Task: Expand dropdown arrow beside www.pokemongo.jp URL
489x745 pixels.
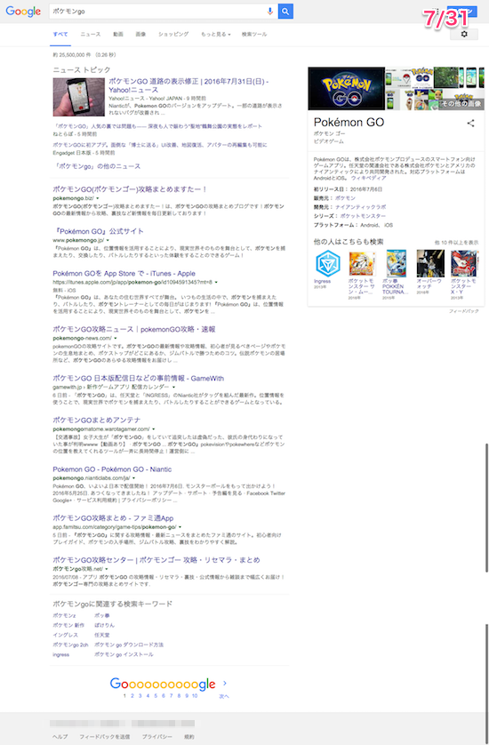Action: tap(108, 240)
